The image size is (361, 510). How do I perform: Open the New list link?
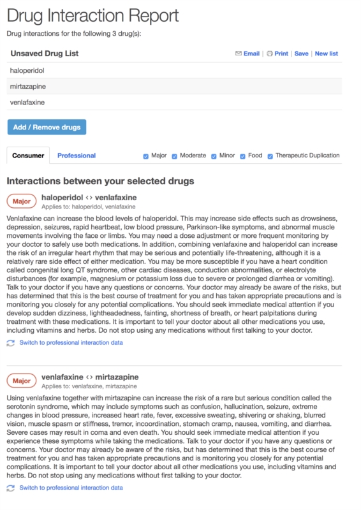point(327,54)
